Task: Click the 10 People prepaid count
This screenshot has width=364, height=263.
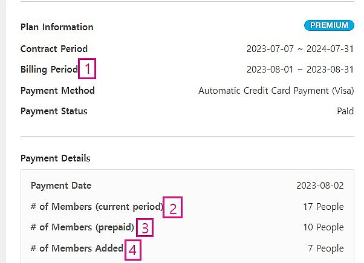Action: 323,227
